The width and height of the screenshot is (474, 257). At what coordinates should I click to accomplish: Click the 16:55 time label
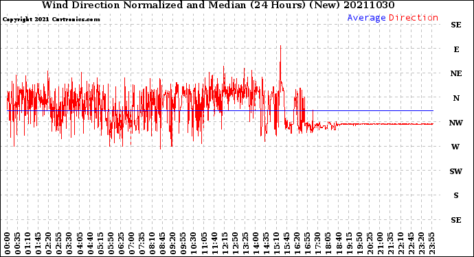307,243
